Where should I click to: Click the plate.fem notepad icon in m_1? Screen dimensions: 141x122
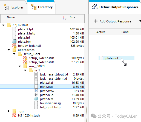tap(36, 99)
